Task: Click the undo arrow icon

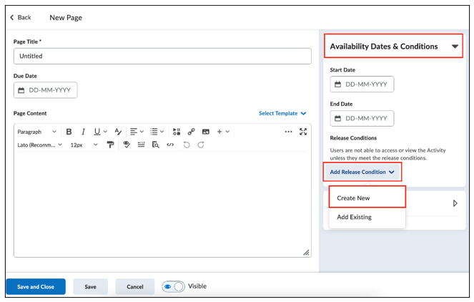Action: click(x=187, y=145)
